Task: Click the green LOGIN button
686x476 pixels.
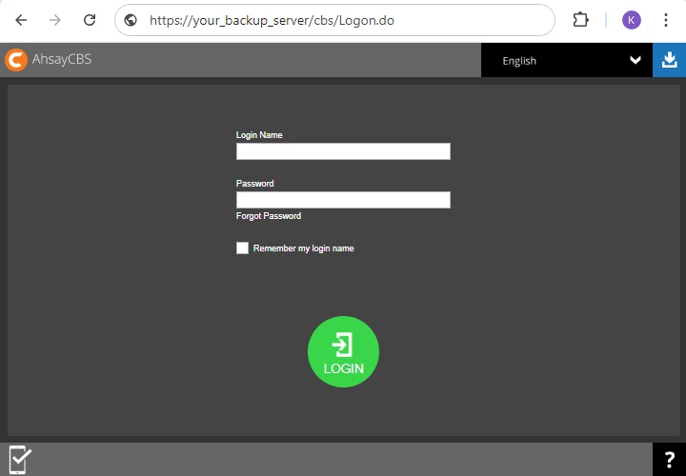Action: tap(343, 352)
